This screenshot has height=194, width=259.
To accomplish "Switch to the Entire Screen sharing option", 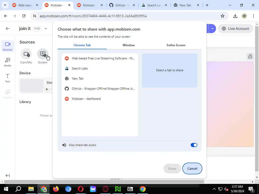I will (x=176, y=45).
